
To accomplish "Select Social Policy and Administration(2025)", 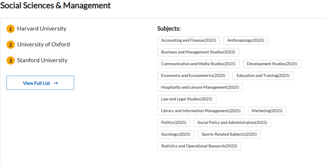I will point(232,123).
